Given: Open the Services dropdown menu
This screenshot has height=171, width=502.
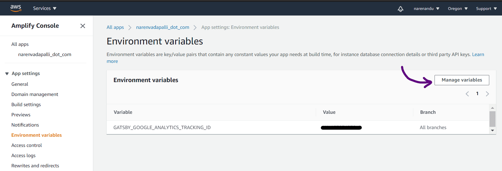Looking at the screenshot, I should pos(45,8).
